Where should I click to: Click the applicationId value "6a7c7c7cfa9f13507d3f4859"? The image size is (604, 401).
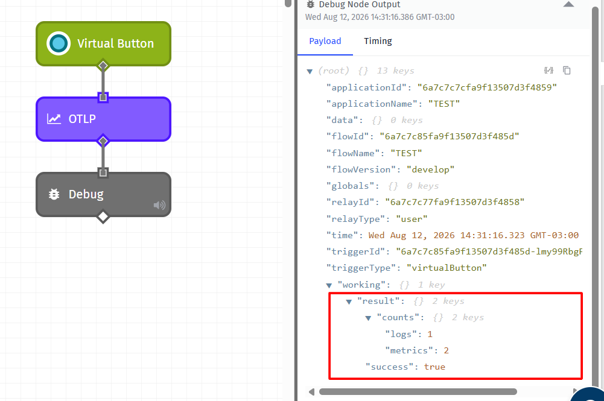[x=488, y=88]
